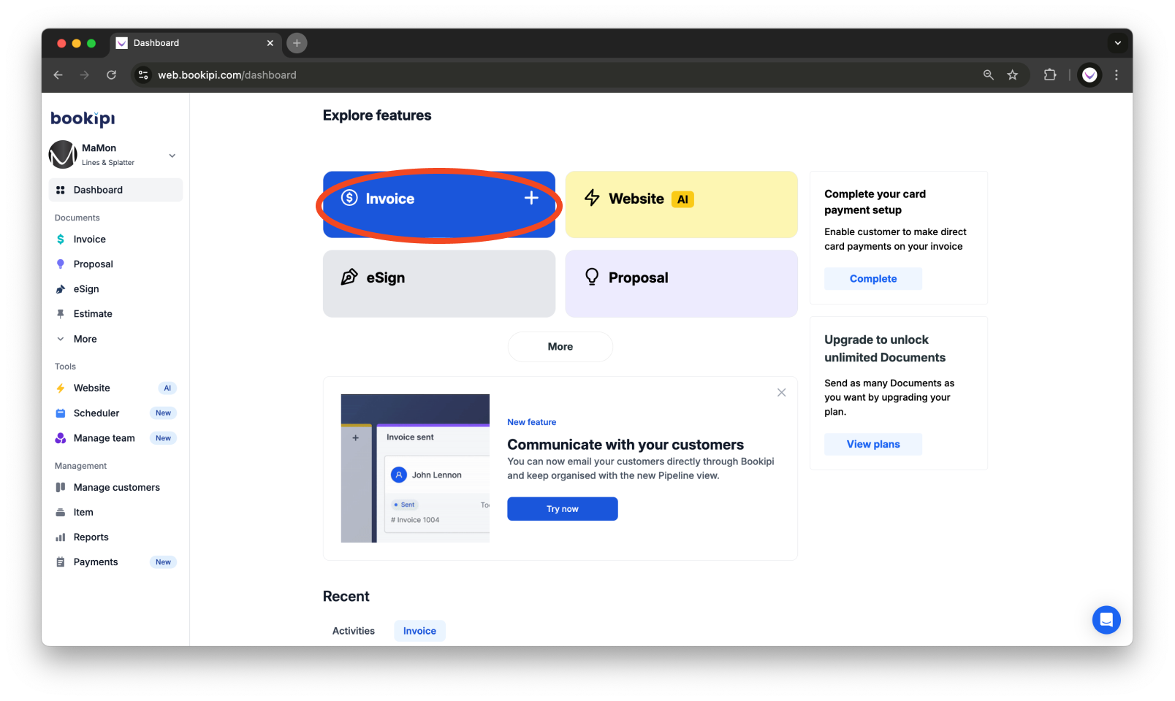This screenshot has height=701, width=1175.
Task: Click the Dashboard menu item
Action: 97,189
